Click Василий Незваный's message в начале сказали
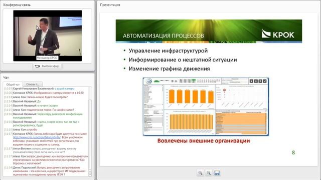Image resolution: width=321 pixels, height=180 pixels. pyautogui.click(x=31, y=105)
